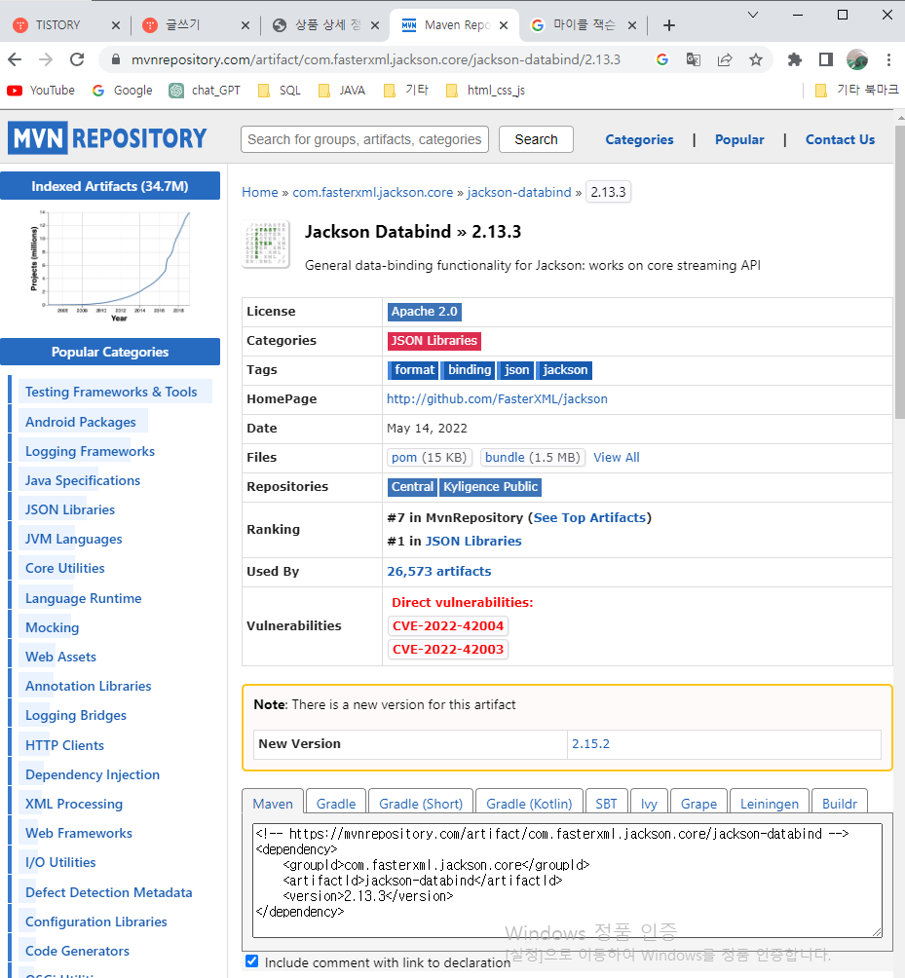Open the 기타 bookmark folder
Image resolution: width=905 pixels, height=978 pixels.
click(x=406, y=91)
